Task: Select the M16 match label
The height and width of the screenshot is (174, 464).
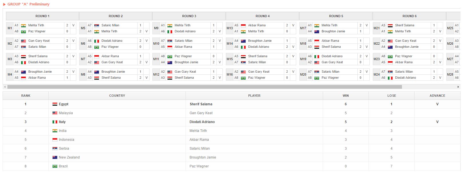Action: [x=230, y=74]
